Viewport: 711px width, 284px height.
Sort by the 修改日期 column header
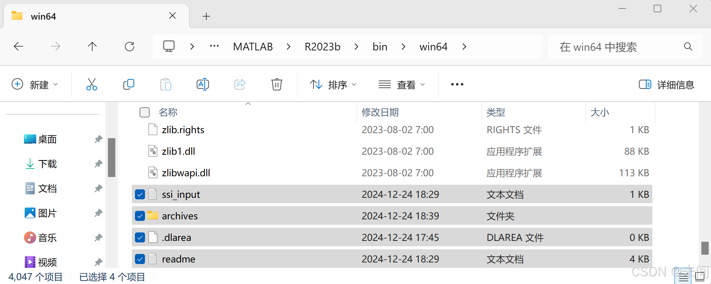tap(380, 112)
